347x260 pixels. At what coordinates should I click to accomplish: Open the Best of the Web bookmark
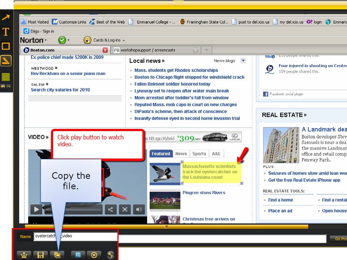pos(107,22)
